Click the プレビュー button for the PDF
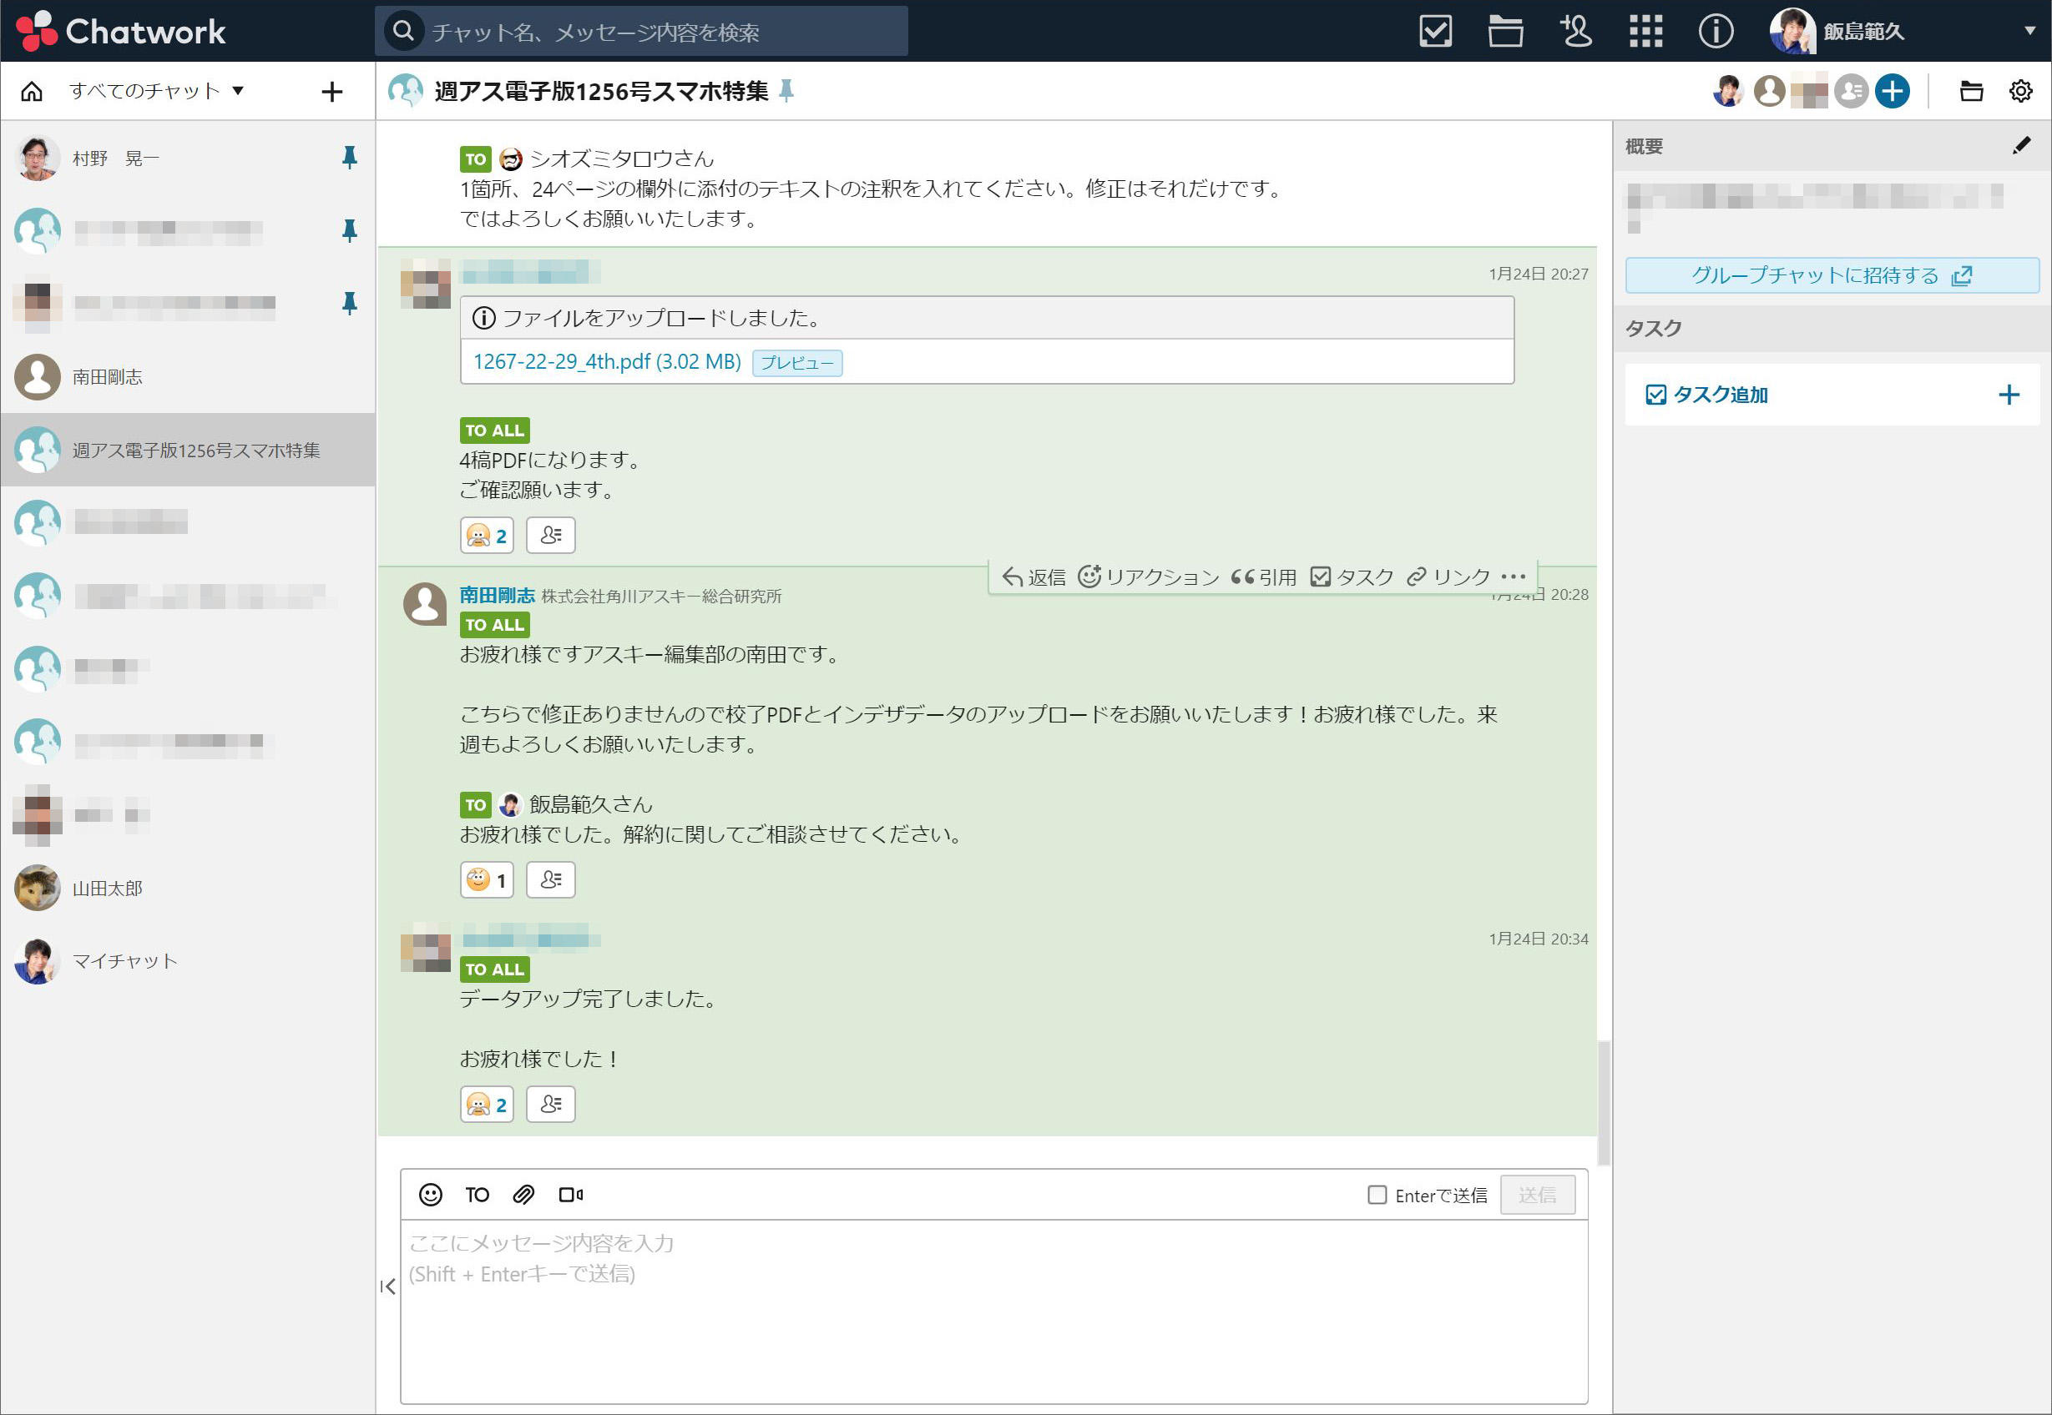 [x=796, y=363]
